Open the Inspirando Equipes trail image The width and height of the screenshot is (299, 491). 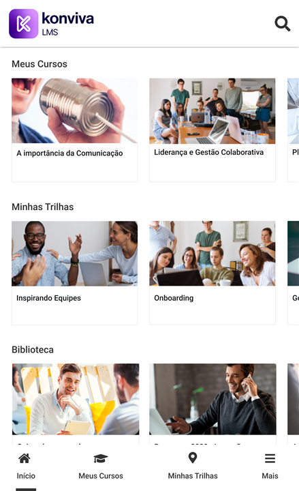tap(74, 254)
